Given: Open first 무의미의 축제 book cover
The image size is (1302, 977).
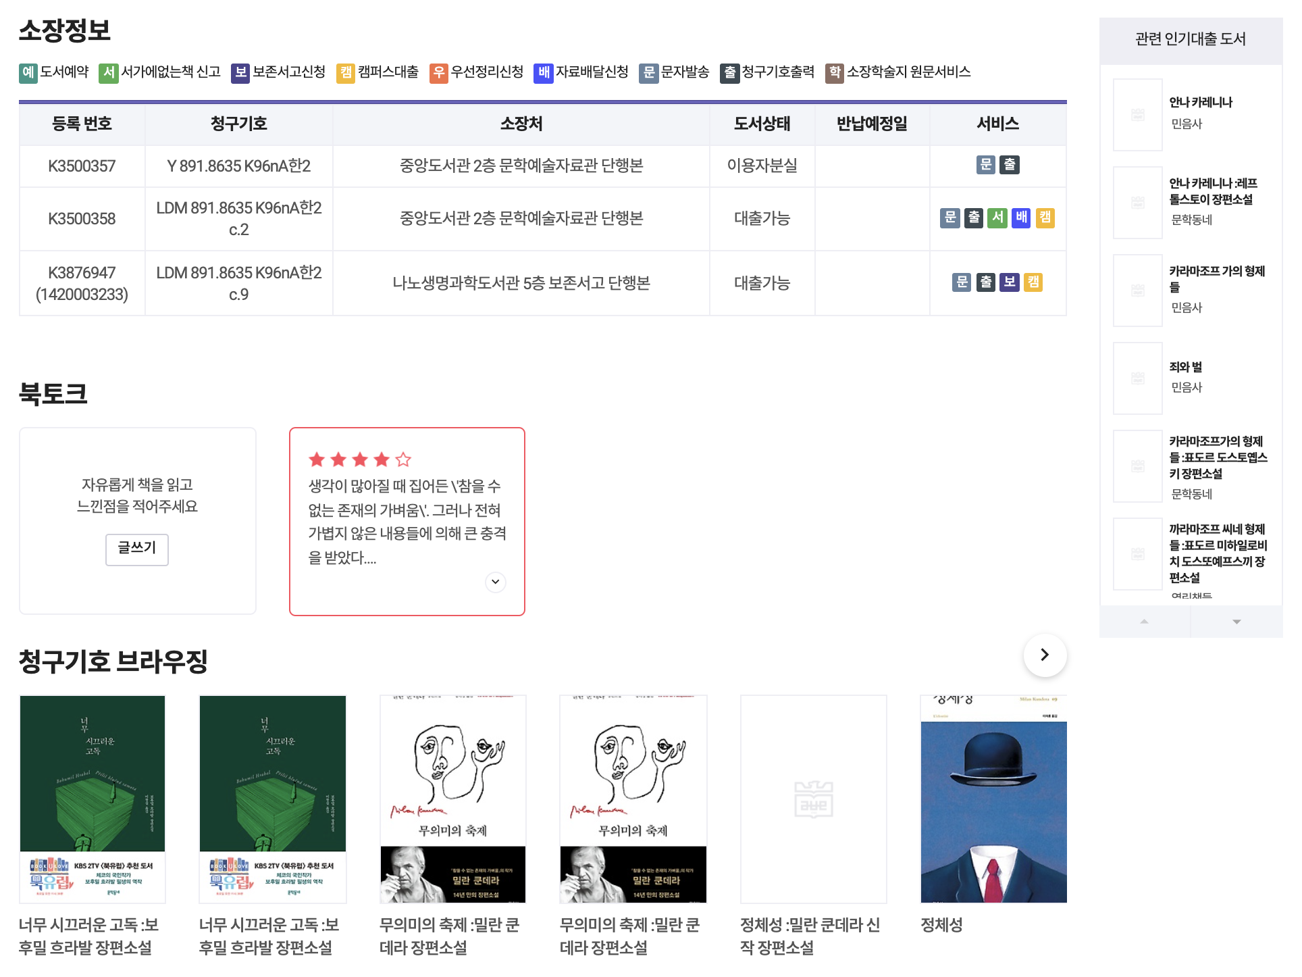Looking at the screenshot, I should click(452, 799).
